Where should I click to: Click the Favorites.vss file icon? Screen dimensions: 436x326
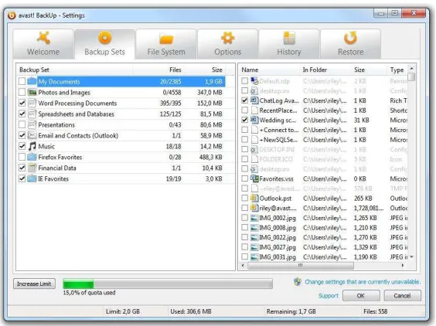point(254,178)
